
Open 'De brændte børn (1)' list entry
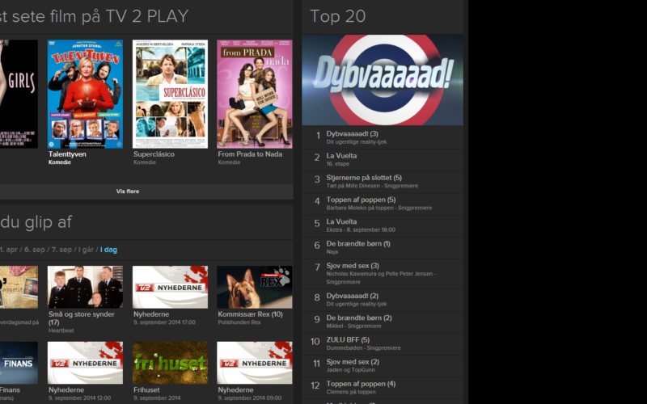(x=358, y=244)
